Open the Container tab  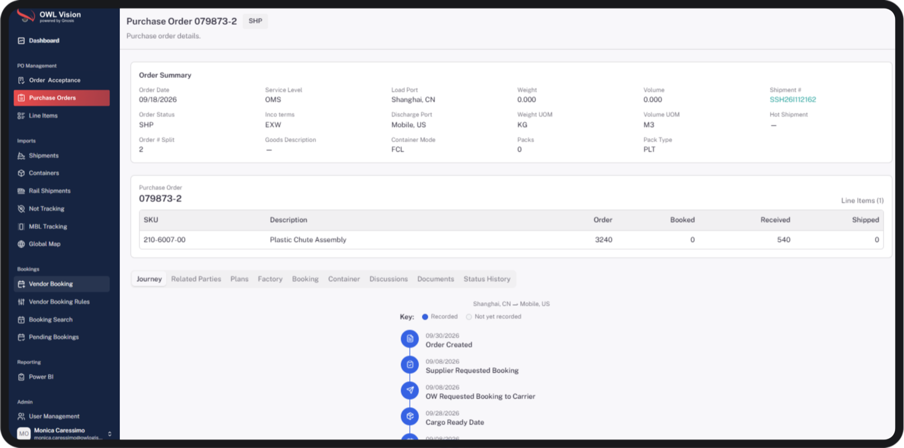coord(344,279)
